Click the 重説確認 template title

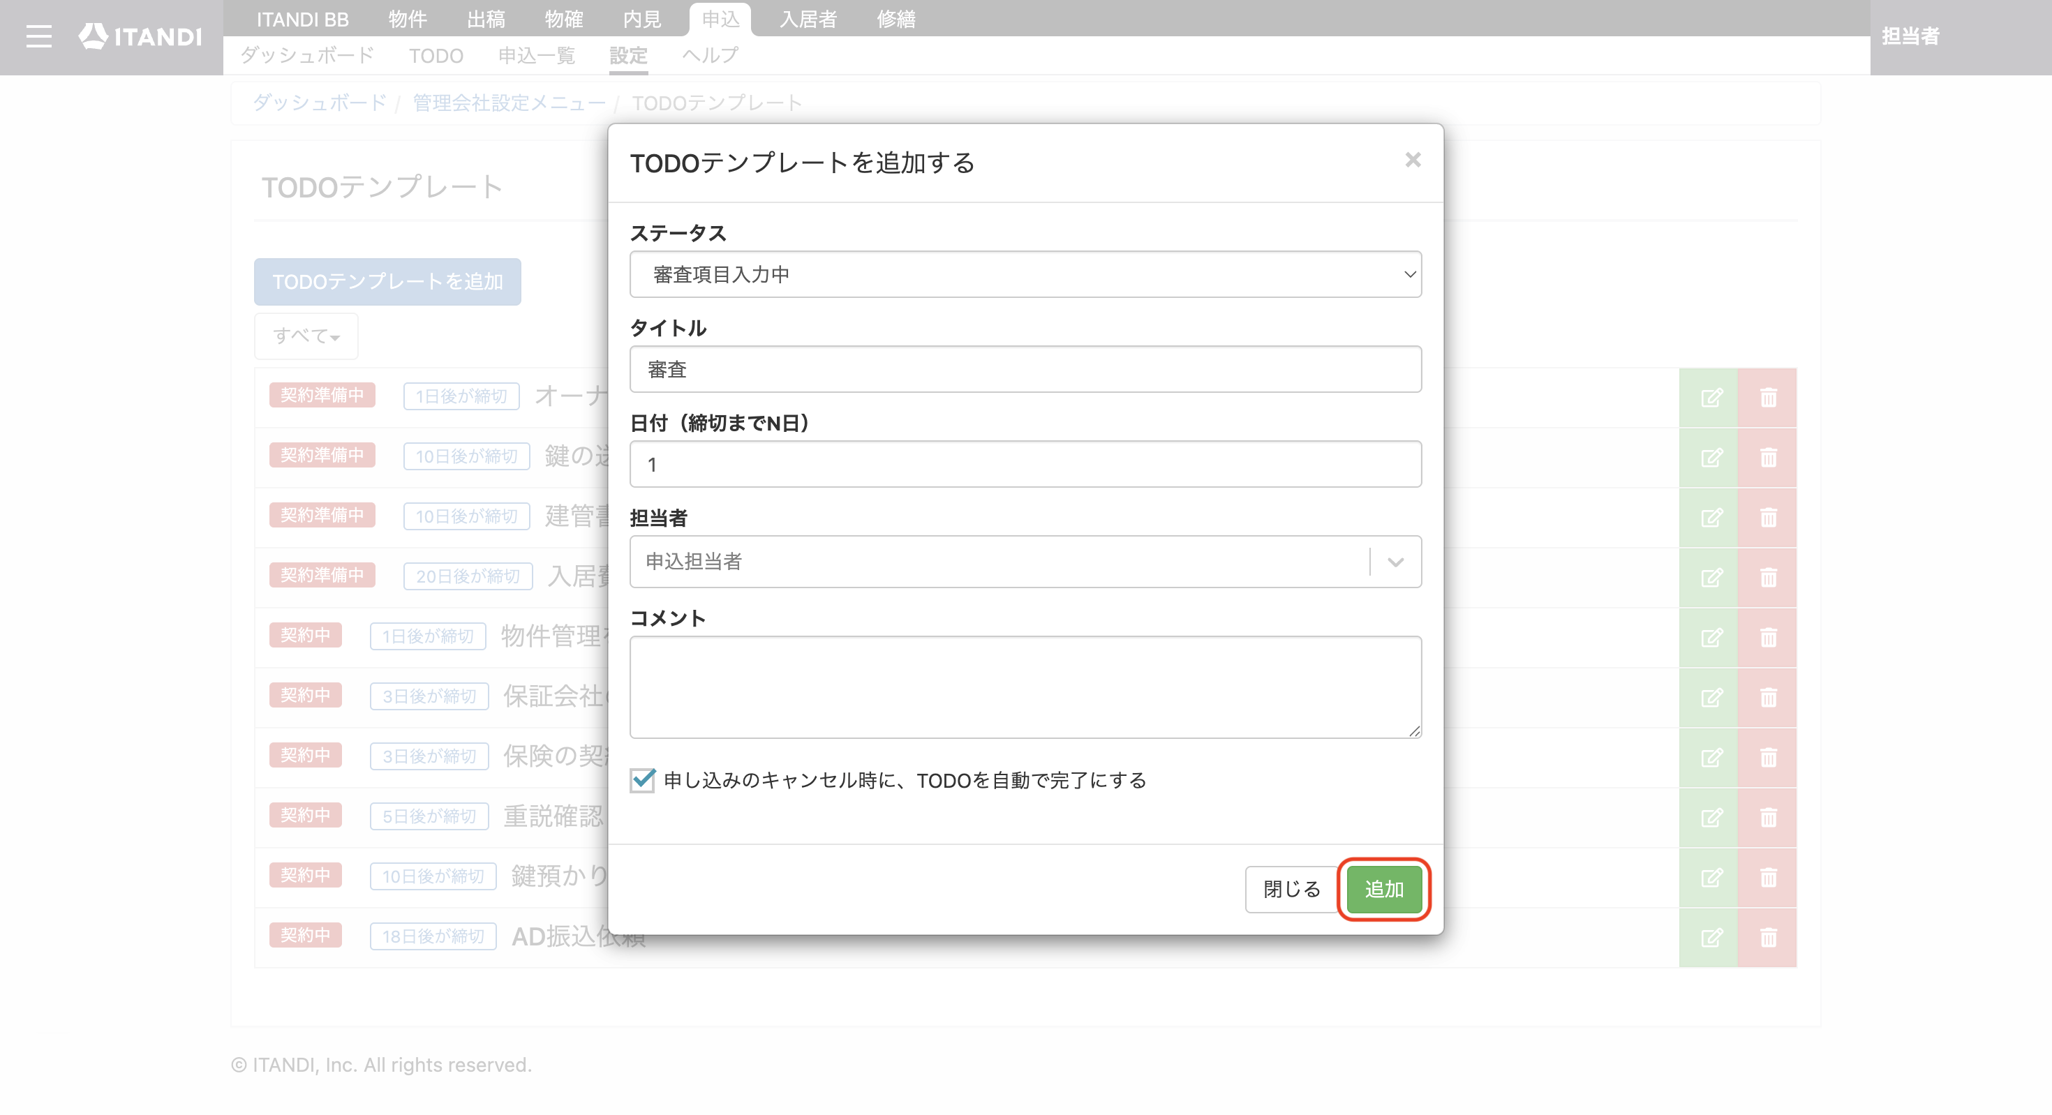[553, 816]
